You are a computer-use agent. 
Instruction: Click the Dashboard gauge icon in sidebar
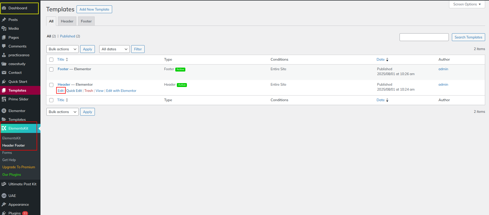(x=4, y=8)
